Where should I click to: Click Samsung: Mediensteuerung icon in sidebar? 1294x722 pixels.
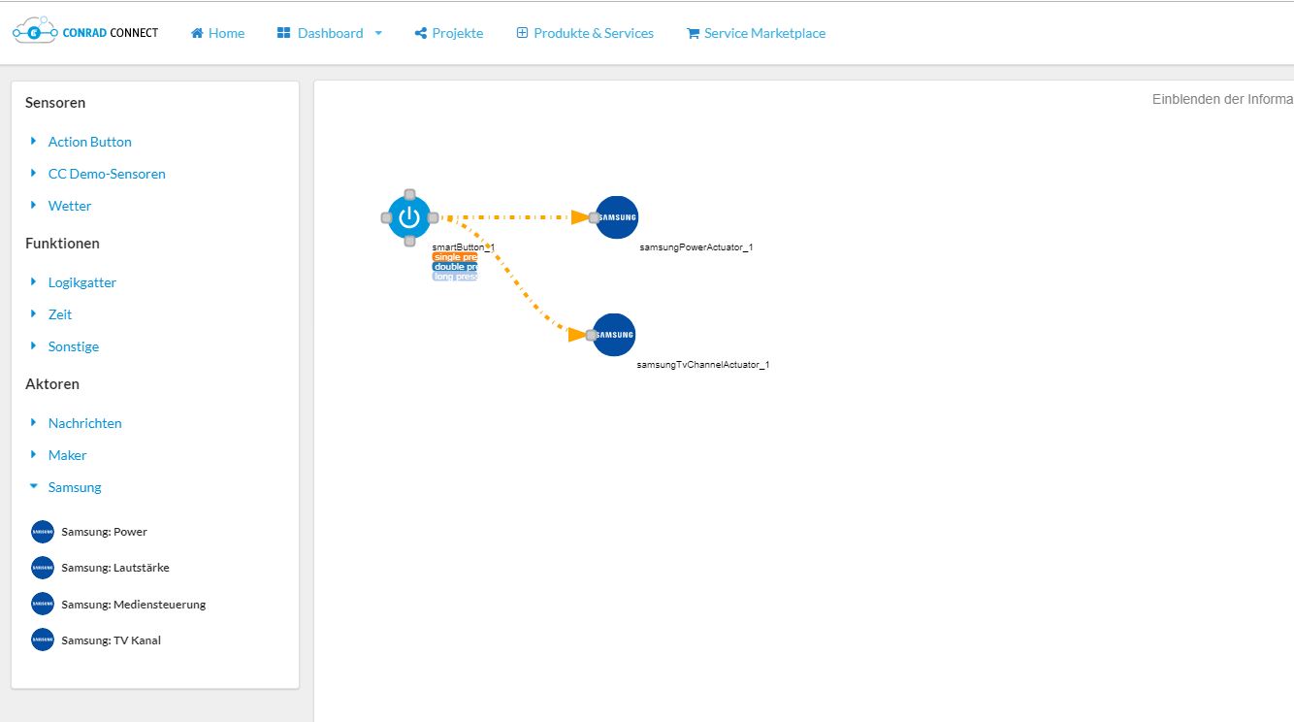(43, 604)
